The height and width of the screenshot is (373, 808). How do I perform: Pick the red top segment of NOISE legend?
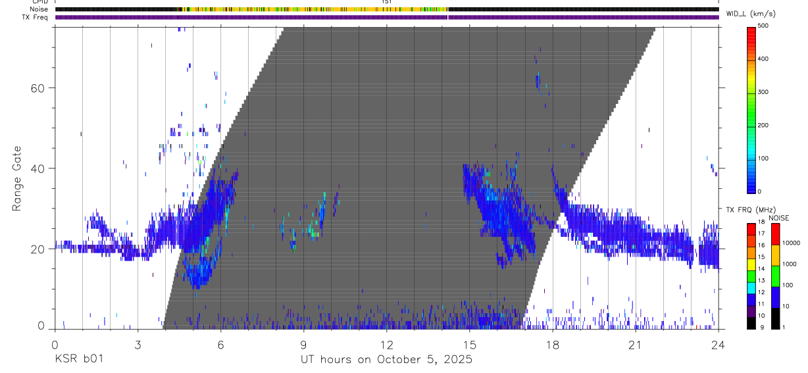776,234
